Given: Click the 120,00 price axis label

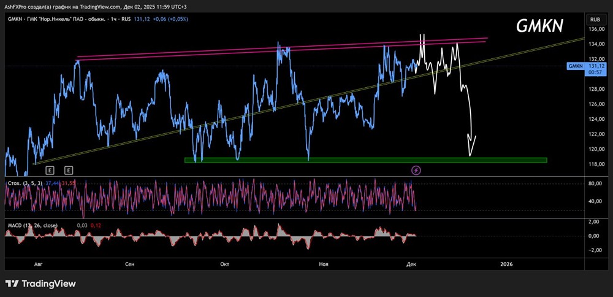Looking at the screenshot, I should click(x=596, y=149).
